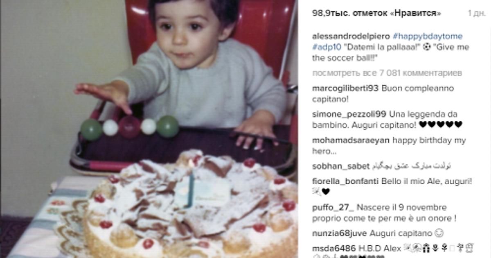This screenshot has height=258, width=491.
Task: Click the smiley emoji after Auguri capitano
Action: 440,233
